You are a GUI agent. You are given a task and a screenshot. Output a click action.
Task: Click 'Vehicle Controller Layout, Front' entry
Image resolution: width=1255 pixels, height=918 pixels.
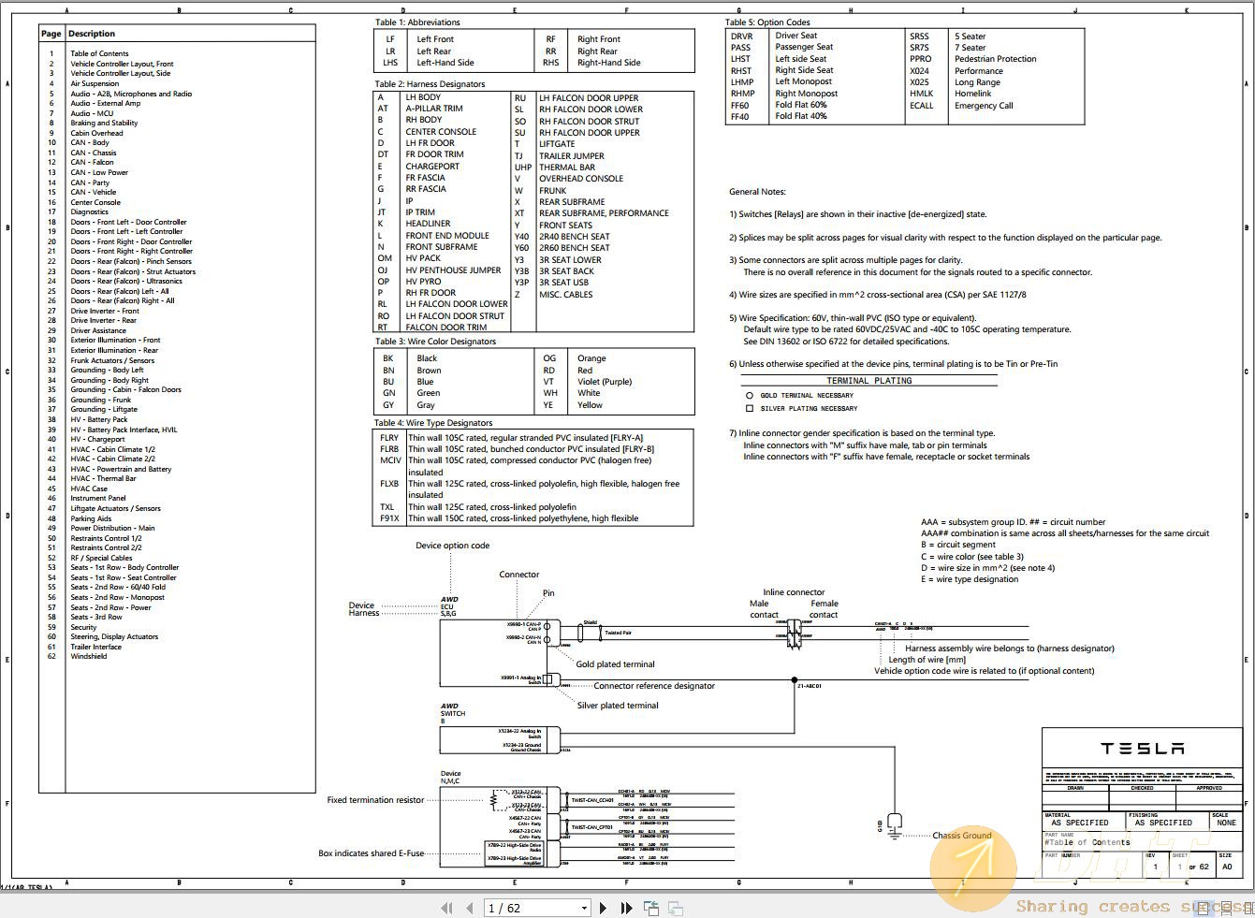pos(122,64)
